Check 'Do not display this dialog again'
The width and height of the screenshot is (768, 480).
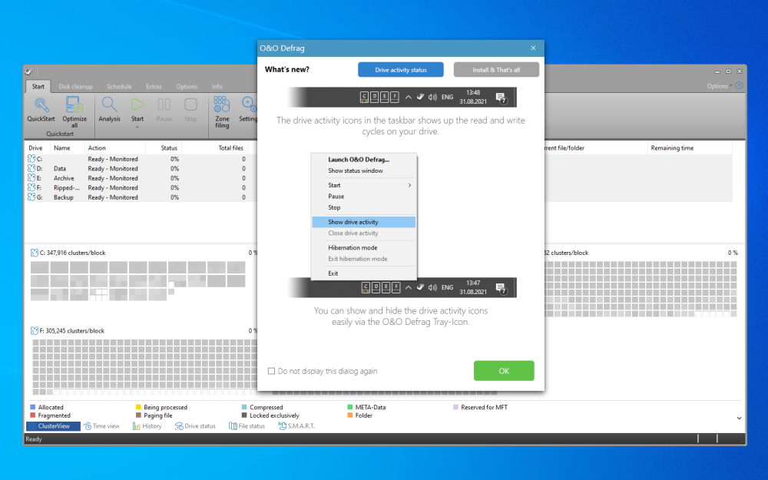click(x=271, y=371)
